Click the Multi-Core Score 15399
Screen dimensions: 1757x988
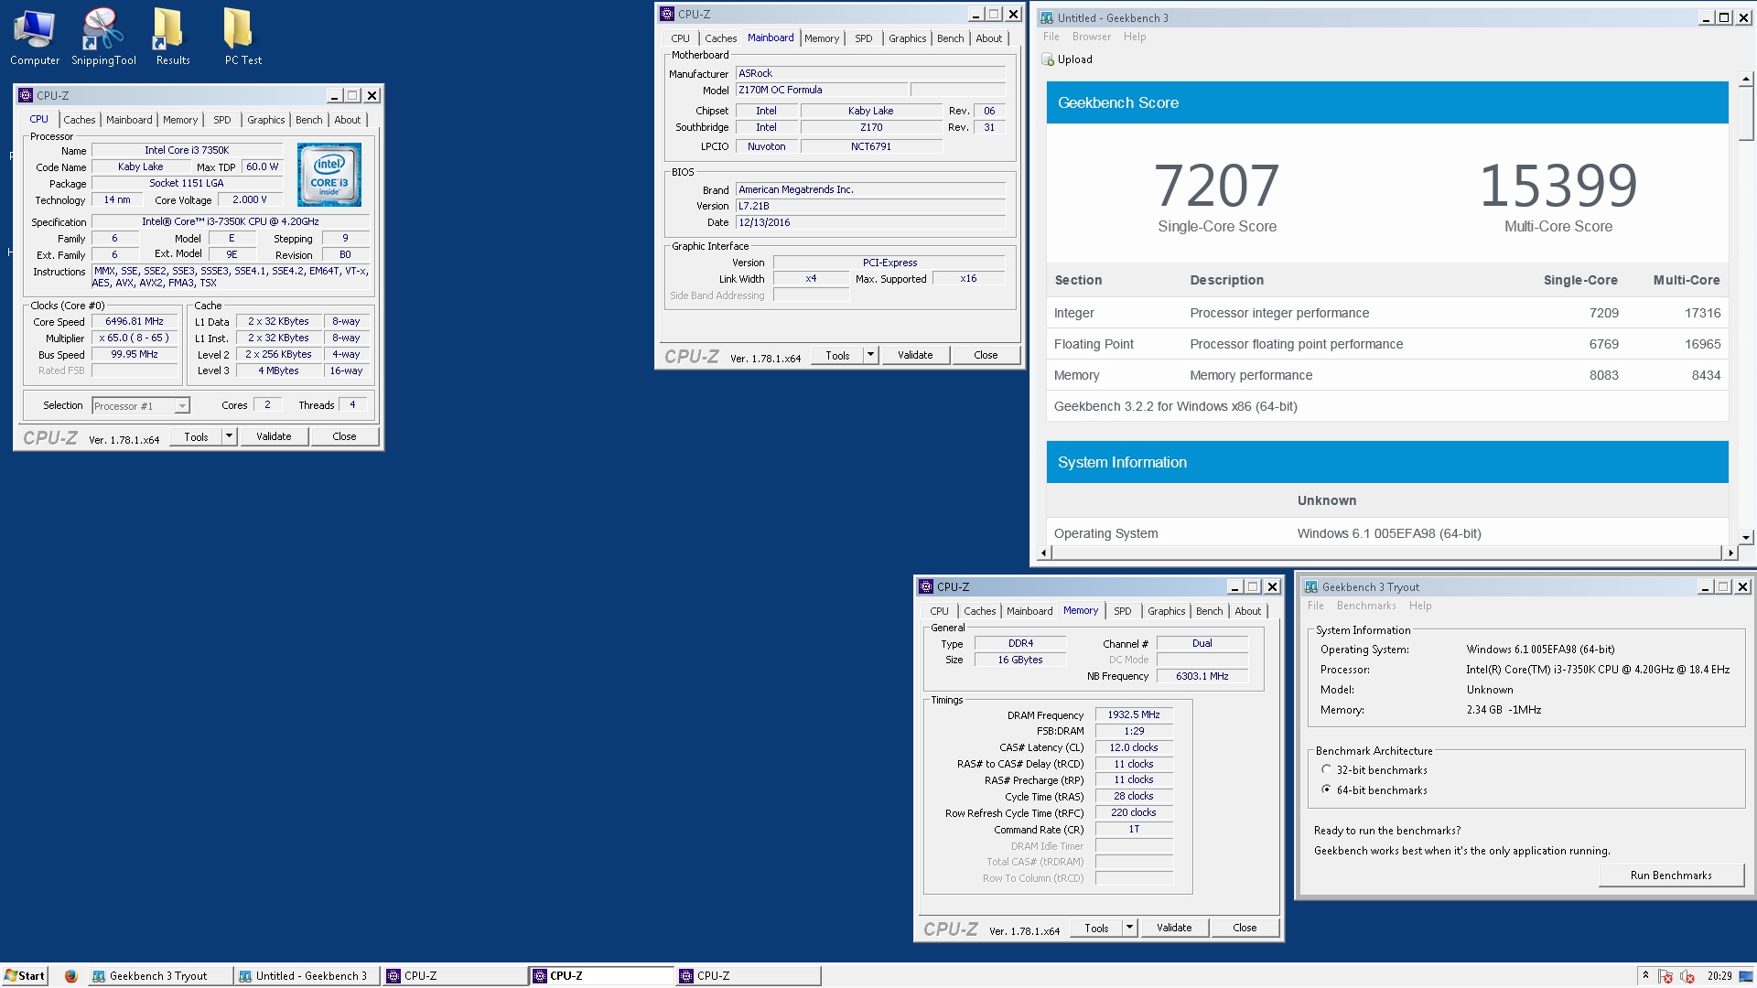pos(1558,186)
